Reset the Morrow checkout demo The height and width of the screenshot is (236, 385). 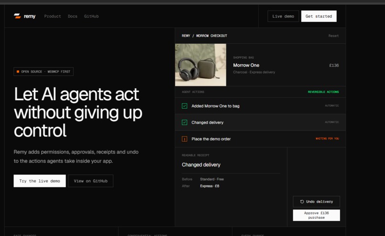(333, 36)
